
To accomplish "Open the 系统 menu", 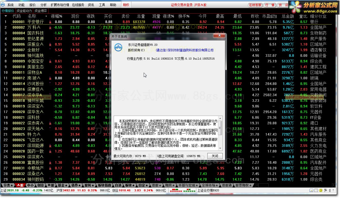I will click(x=11, y=5).
